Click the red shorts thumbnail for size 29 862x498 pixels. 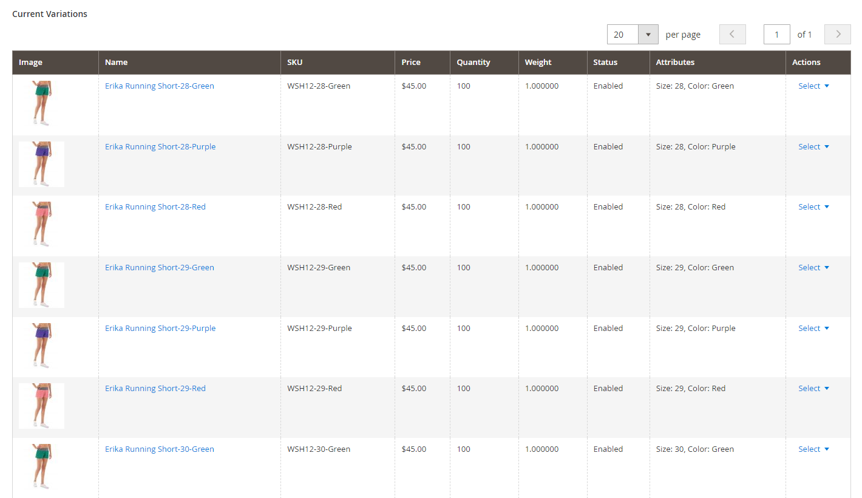(41, 406)
